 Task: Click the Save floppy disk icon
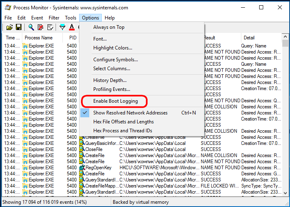(x=19, y=27)
